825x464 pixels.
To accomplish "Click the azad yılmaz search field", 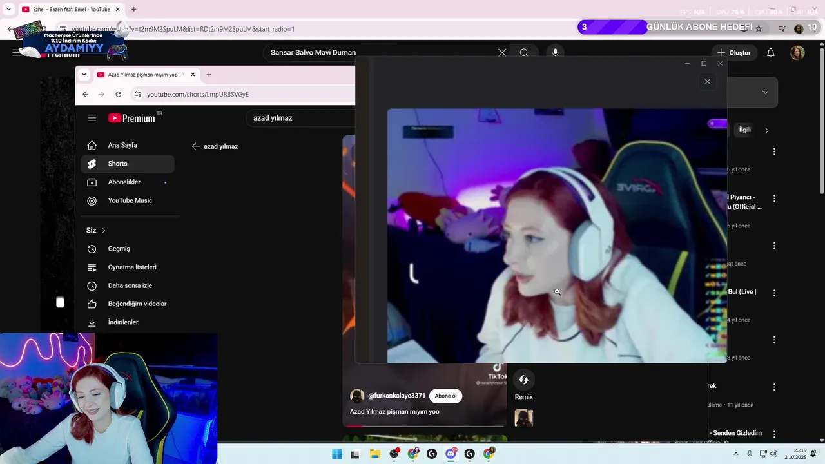I will [300, 118].
